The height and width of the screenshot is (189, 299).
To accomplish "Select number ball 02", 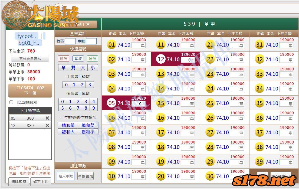I will click(x=111, y=59).
